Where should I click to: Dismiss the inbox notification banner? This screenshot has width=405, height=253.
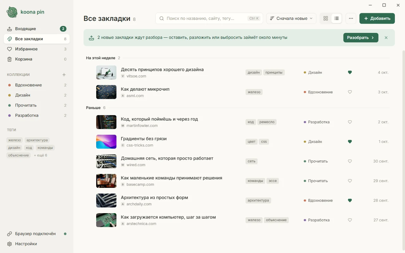(x=386, y=38)
